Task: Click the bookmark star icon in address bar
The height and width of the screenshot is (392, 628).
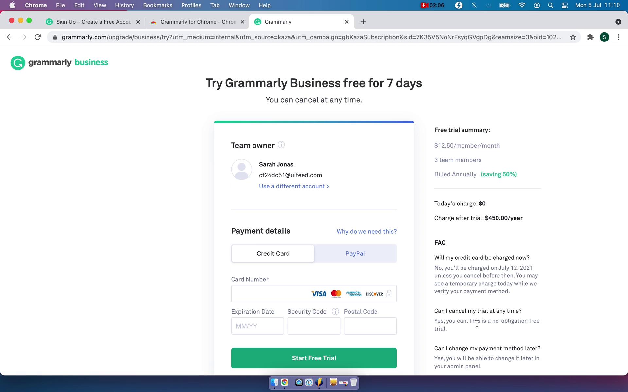Action: point(573,38)
